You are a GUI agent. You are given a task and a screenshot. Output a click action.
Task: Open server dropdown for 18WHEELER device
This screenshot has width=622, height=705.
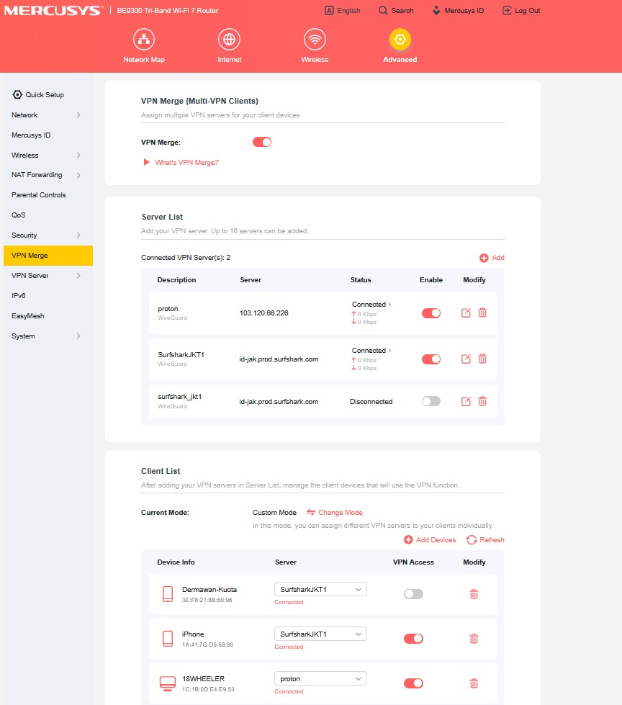click(320, 678)
